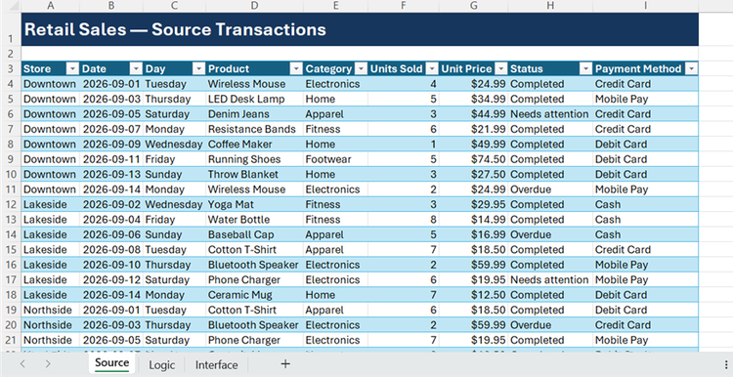Select row 12 header
Screen dimensions: 733x377
pos(11,205)
